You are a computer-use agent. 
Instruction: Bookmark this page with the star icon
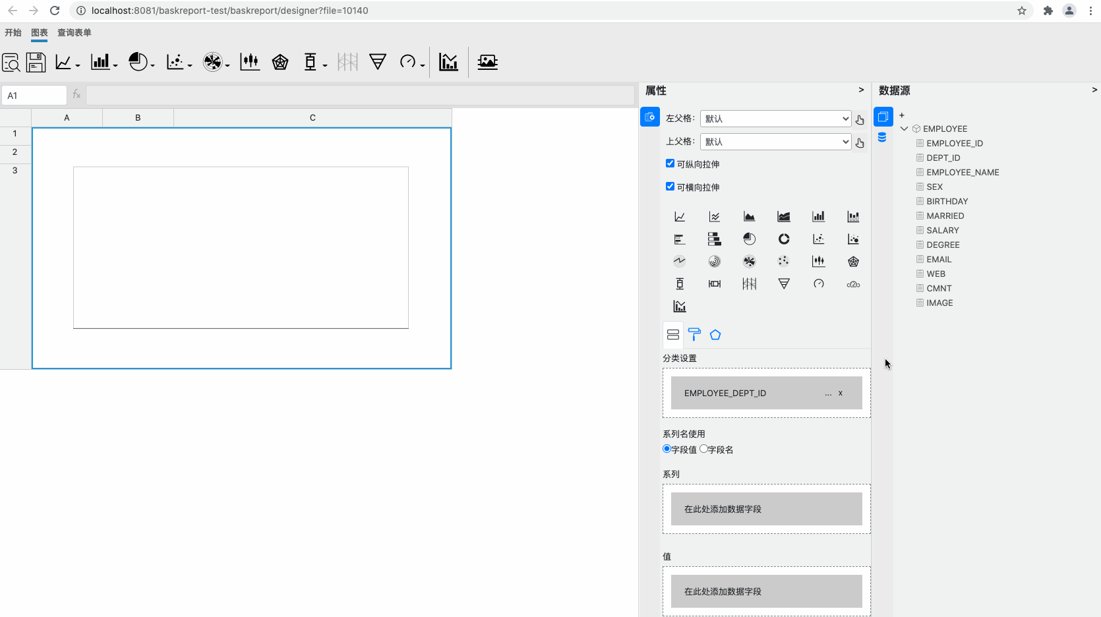[1022, 11]
